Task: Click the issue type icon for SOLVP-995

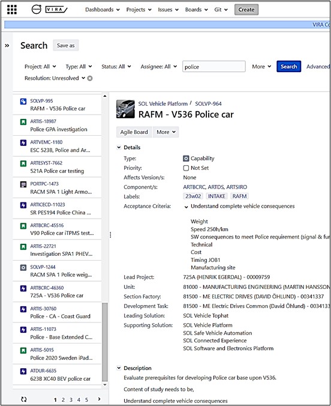Action: (23, 101)
